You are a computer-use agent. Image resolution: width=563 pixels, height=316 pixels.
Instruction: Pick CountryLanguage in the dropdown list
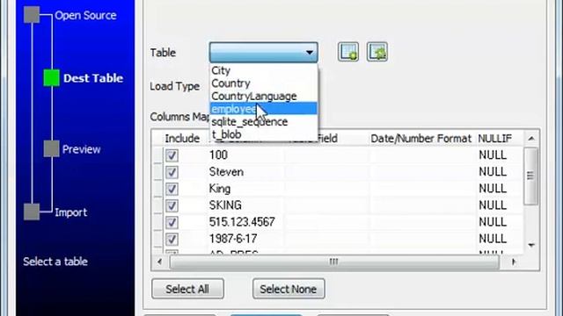coord(263,96)
